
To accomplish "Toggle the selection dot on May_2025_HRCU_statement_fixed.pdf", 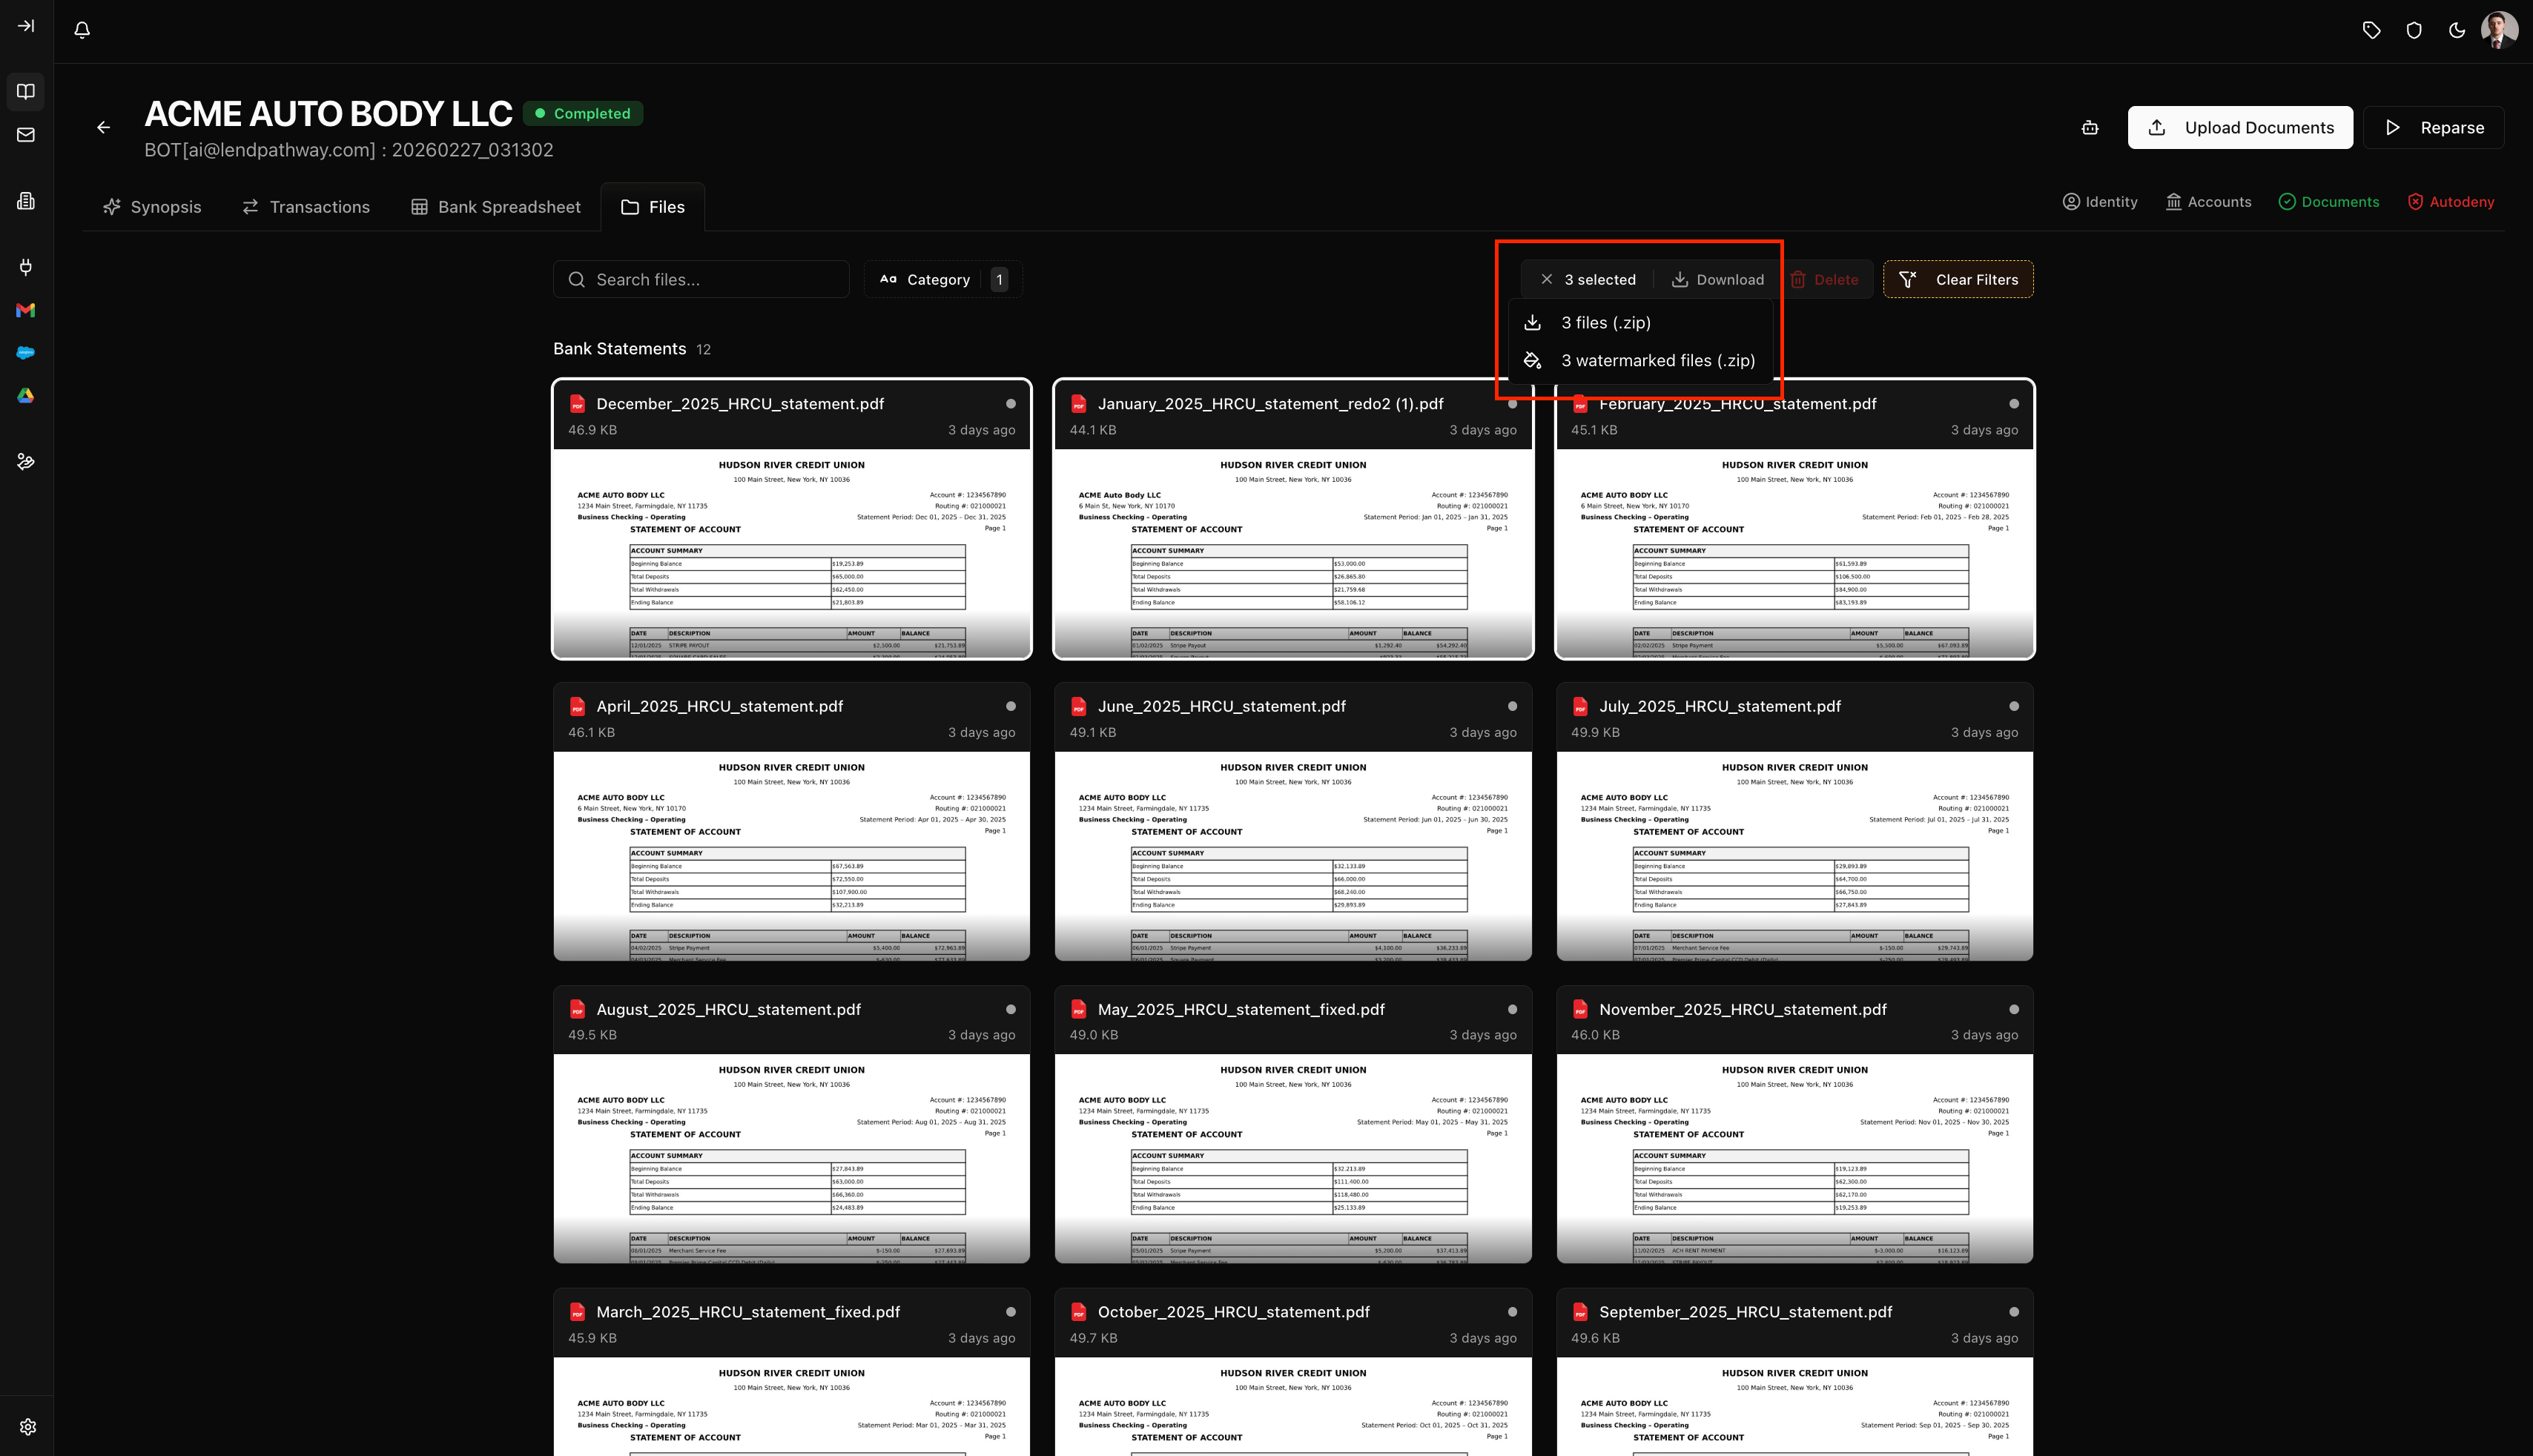I will [x=1512, y=1010].
